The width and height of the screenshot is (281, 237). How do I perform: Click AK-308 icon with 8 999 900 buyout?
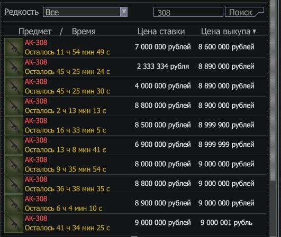click(14, 126)
